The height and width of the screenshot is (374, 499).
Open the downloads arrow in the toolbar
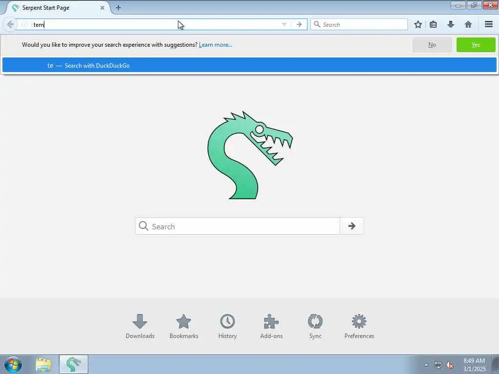(451, 24)
